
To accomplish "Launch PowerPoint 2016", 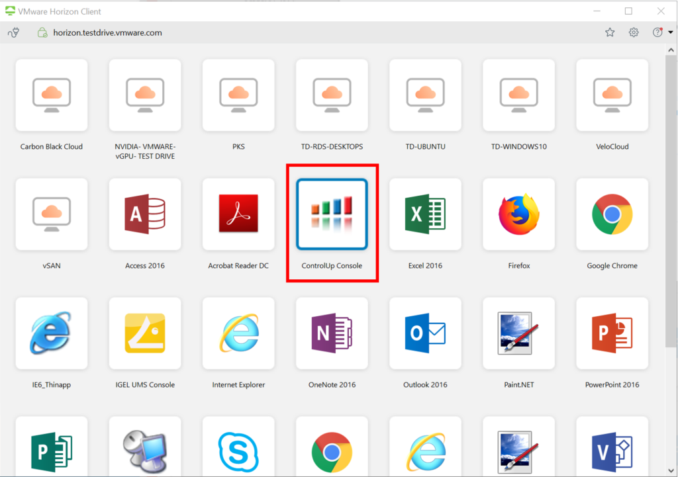I will [612, 333].
